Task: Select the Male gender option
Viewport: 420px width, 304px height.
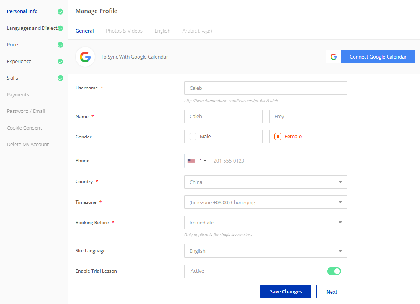Action: [x=223, y=137]
